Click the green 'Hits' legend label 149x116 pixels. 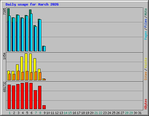pos(146,12)
